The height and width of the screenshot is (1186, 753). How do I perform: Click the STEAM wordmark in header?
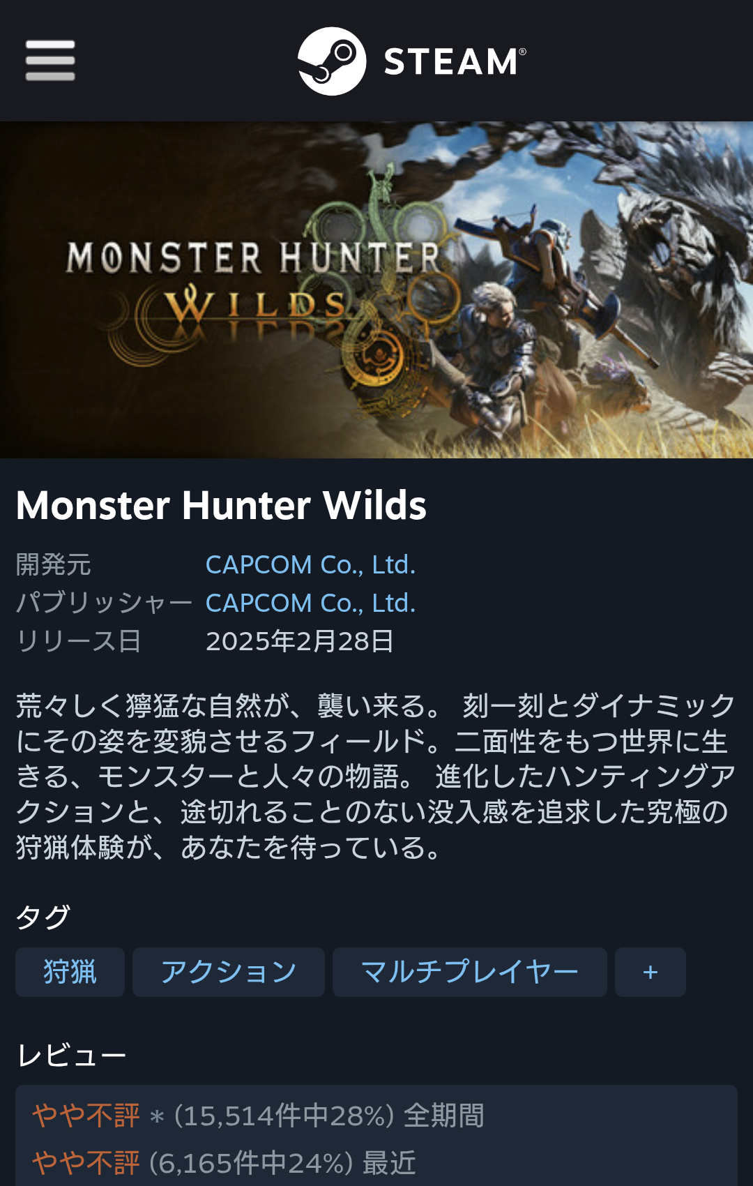point(455,61)
